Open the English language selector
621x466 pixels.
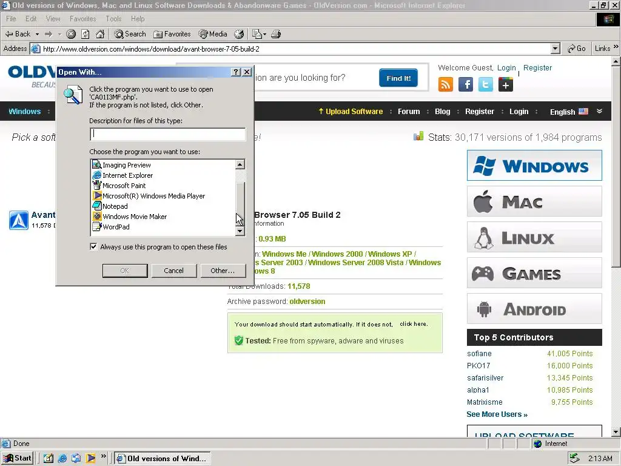coord(569,112)
